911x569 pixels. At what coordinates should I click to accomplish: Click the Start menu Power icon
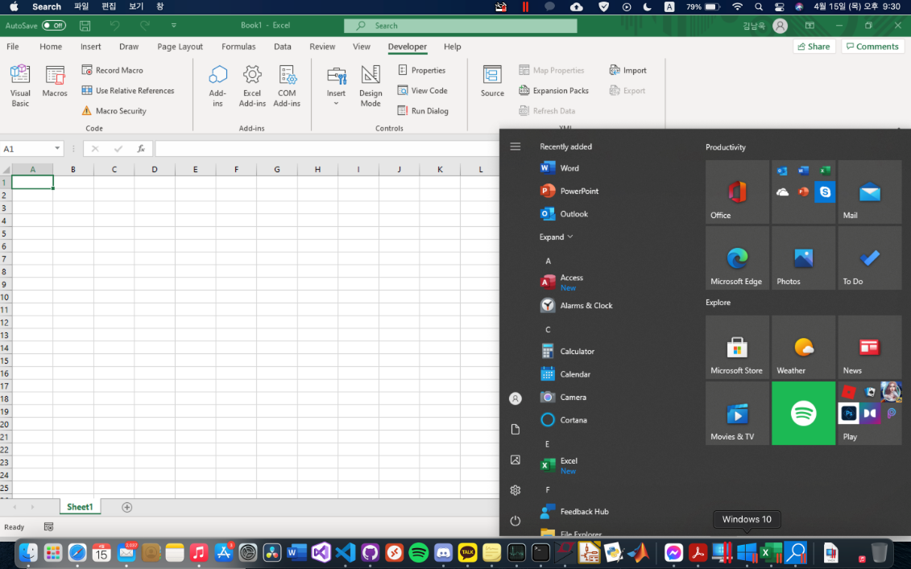(516, 521)
